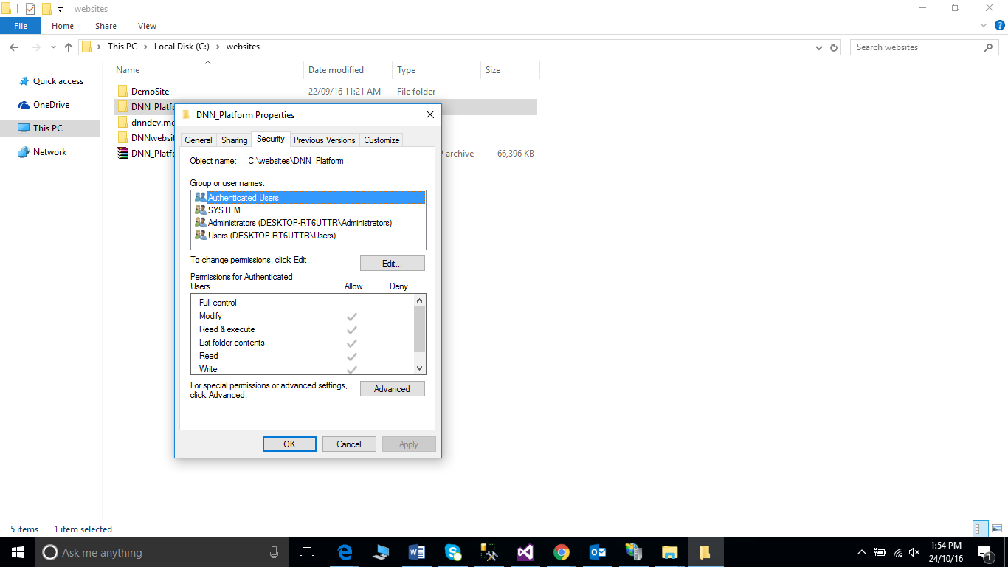Open the recent locations dropdown arrow
The image size is (1008, 567).
[x=52, y=47]
